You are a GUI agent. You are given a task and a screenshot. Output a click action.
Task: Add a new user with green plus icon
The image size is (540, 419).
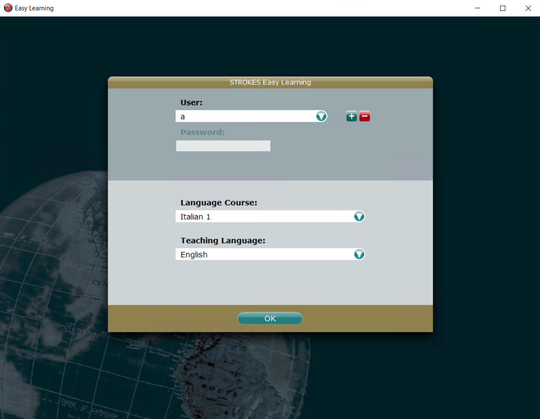point(351,116)
